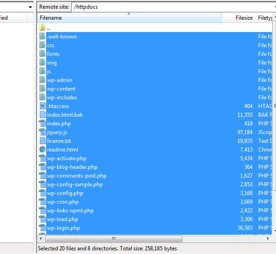The image size is (276, 254).
Task: Select the wp-blog-header.php file name
Action: (x=72, y=167)
